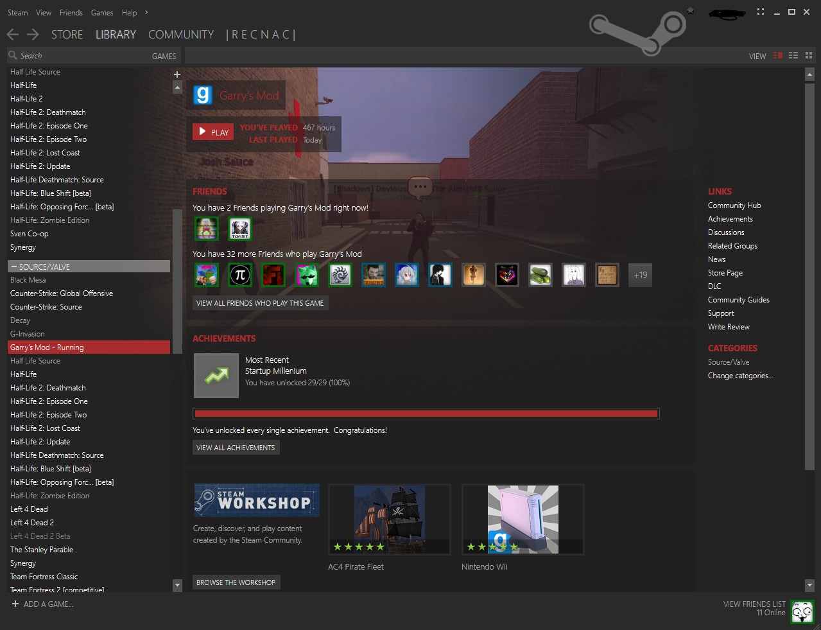Click VIEW ALL ACHIEVEMENTS
Screen dimensions: 821x630
tap(236, 447)
